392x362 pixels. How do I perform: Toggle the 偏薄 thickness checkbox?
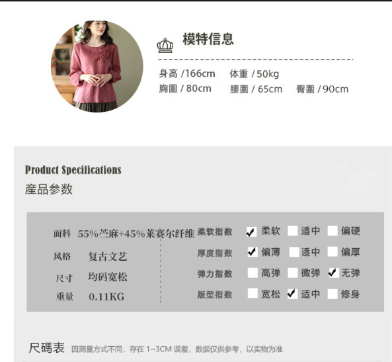pyautogui.click(x=253, y=252)
